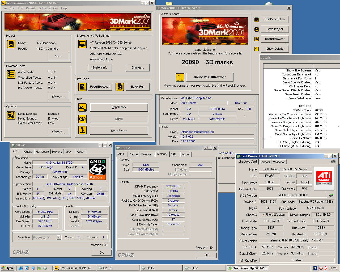Click the Edit Description icon in Overall Score window
Viewport: 340px width, 272px height.
[x=257, y=19]
